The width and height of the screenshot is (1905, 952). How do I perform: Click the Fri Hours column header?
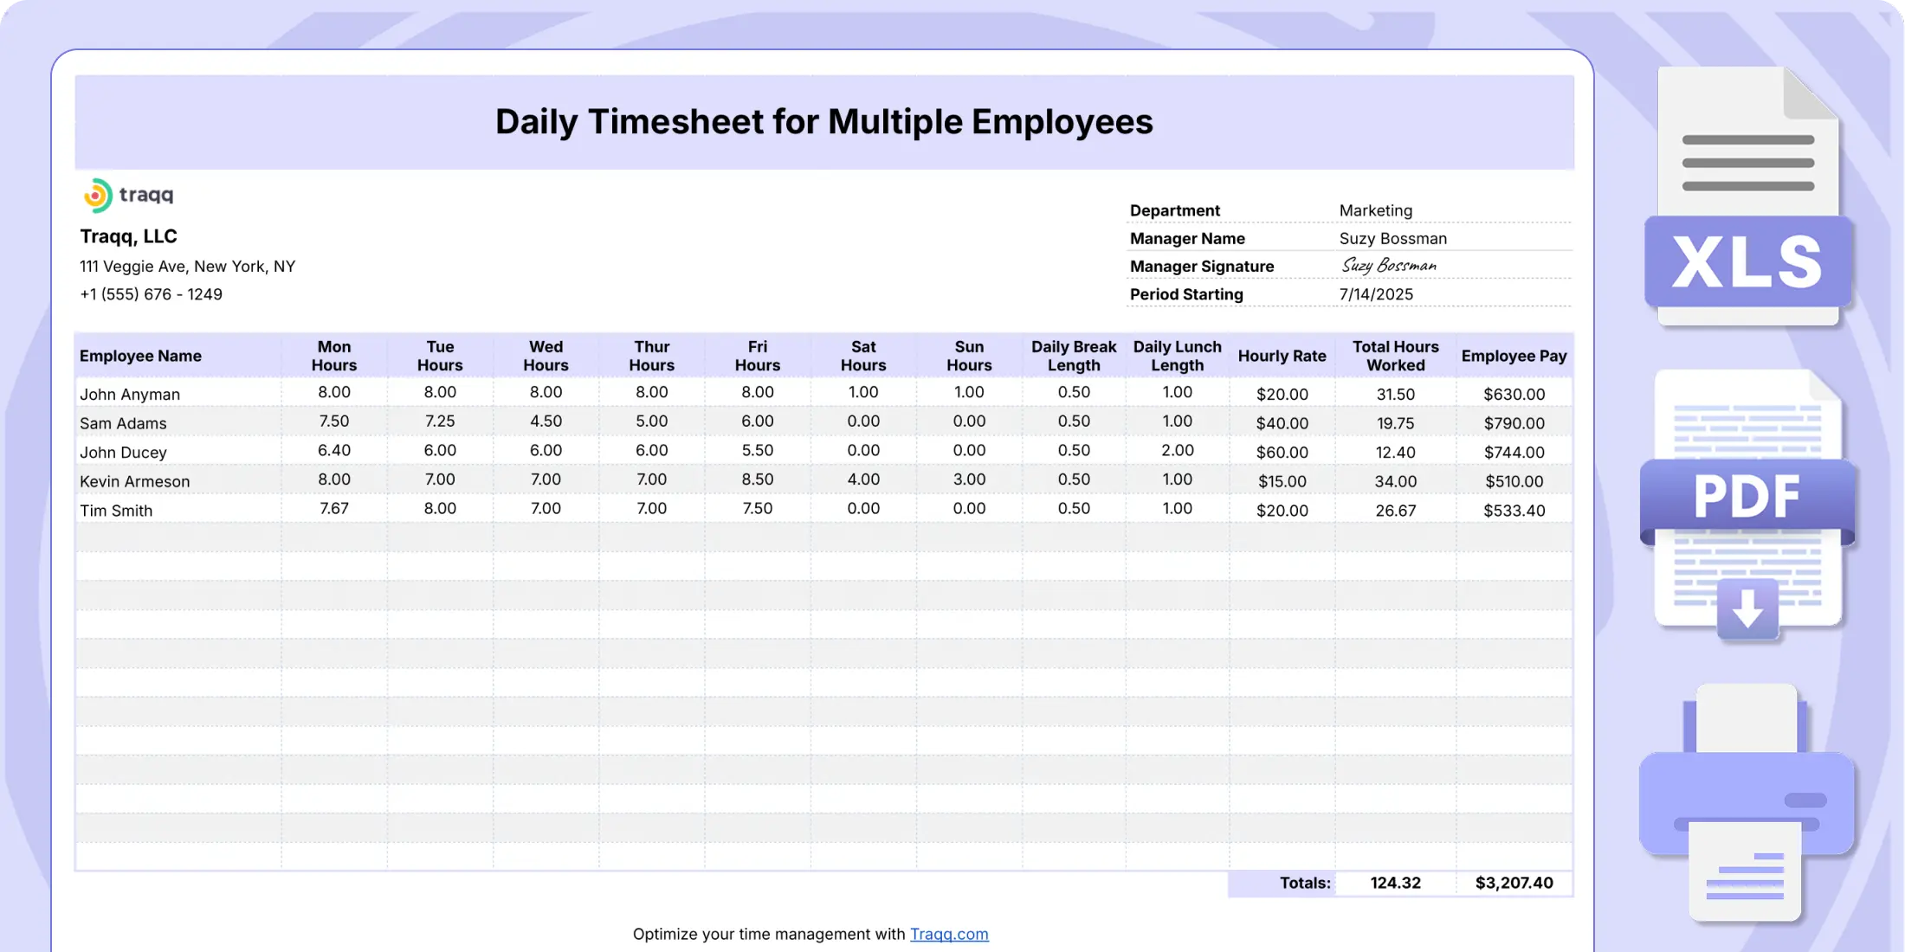click(758, 356)
